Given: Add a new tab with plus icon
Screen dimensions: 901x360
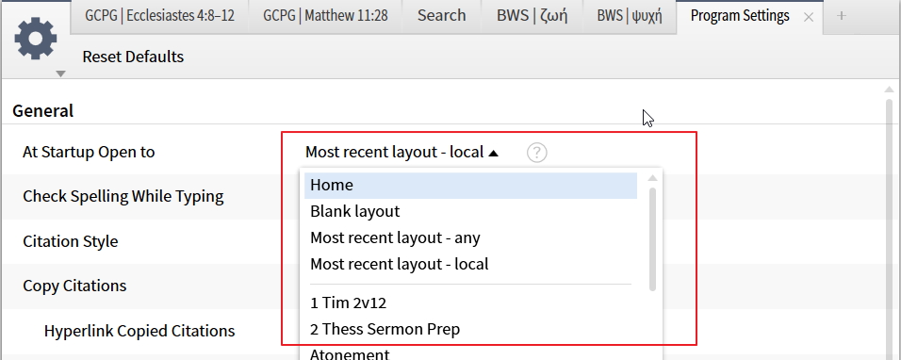Looking at the screenshot, I should click(x=842, y=15).
